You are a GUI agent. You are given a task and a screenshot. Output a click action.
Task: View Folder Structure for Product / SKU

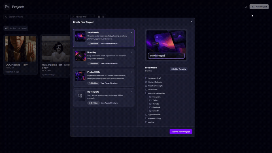(109, 83)
